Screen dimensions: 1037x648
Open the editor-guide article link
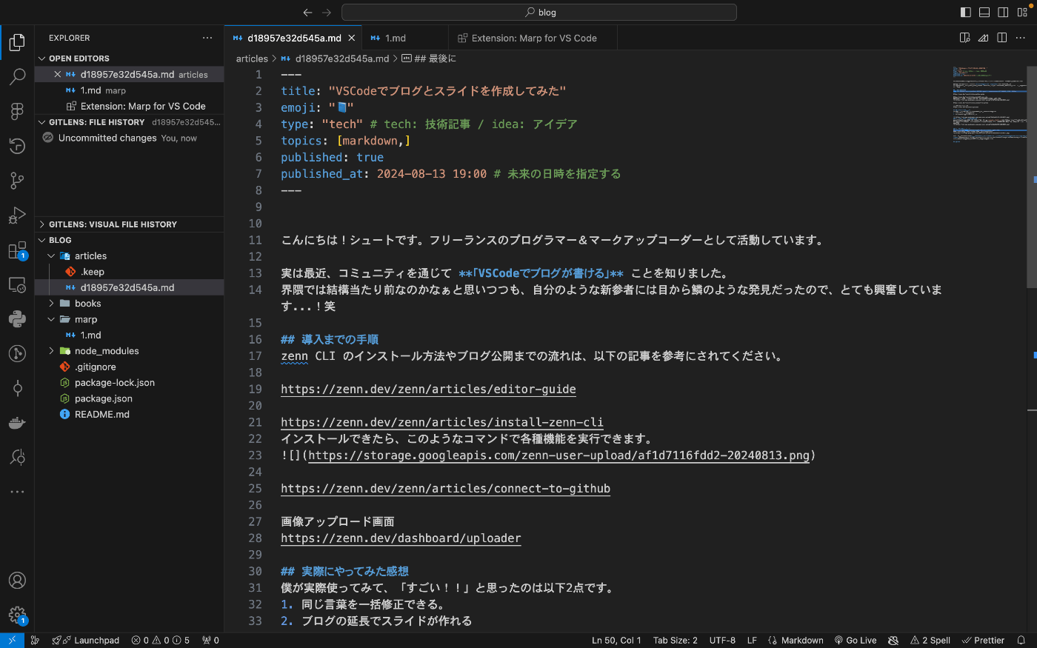point(428,390)
